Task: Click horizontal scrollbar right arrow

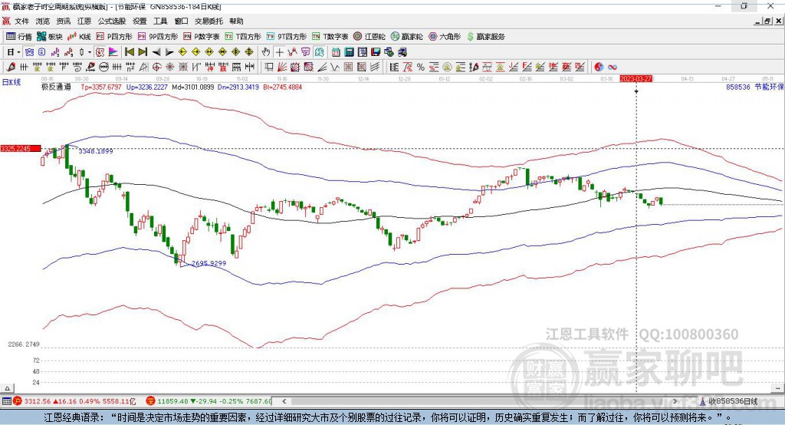Action: pos(675,401)
